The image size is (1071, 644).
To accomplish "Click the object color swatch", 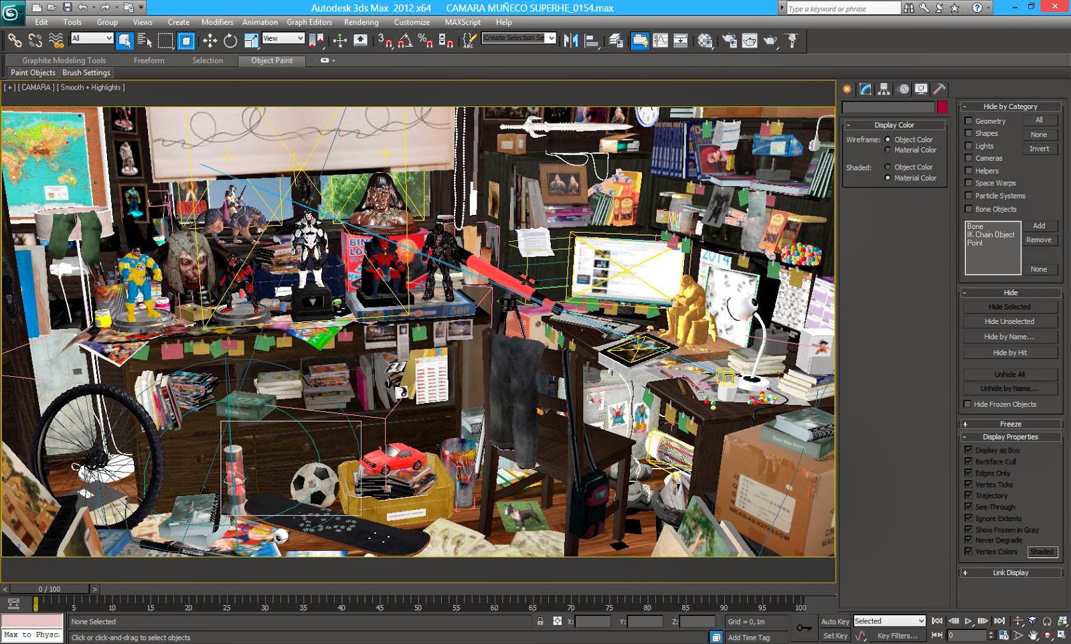I will coord(942,107).
